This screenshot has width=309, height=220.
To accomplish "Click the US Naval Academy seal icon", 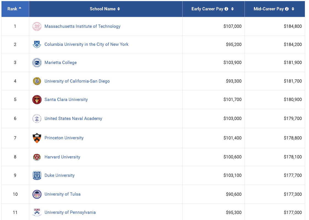I will [37, 119].
